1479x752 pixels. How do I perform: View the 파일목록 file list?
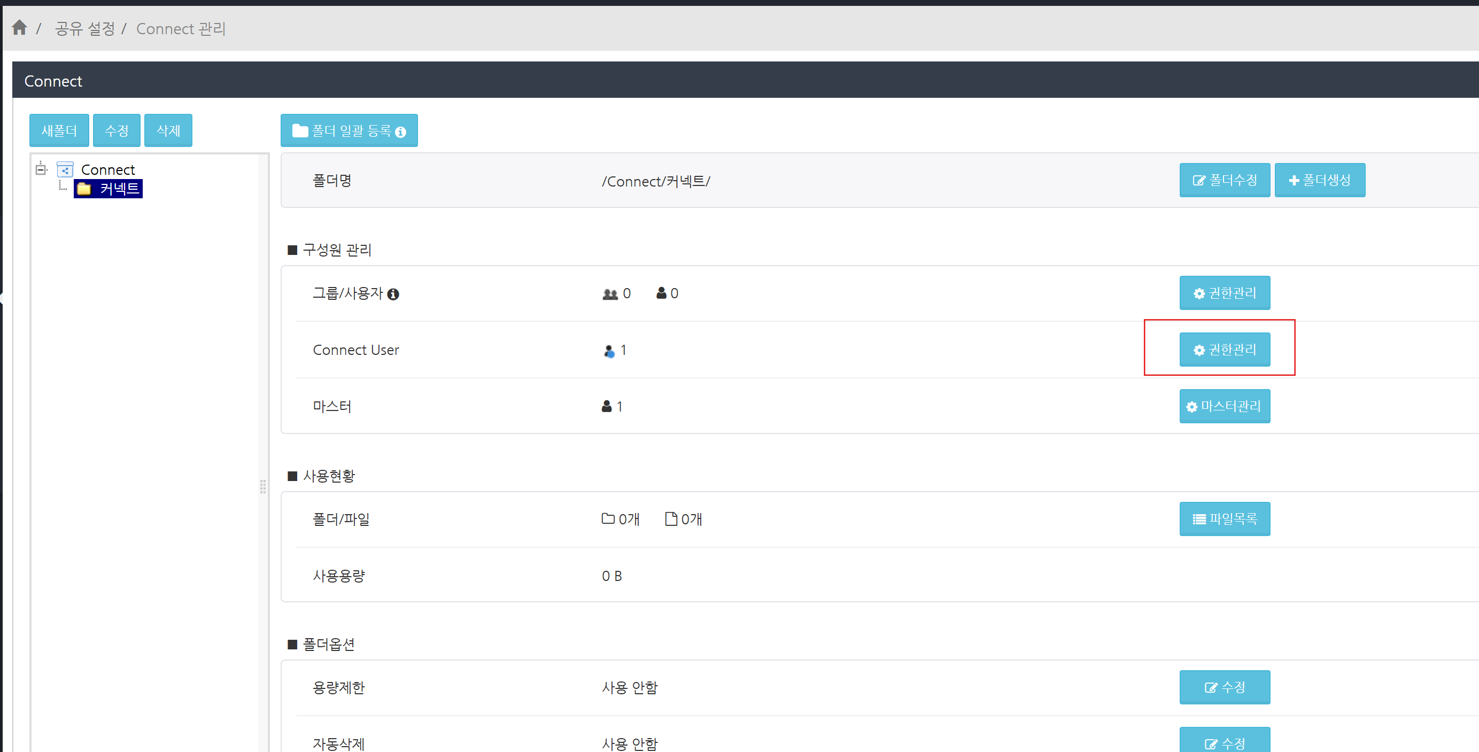coord(1224,519)
